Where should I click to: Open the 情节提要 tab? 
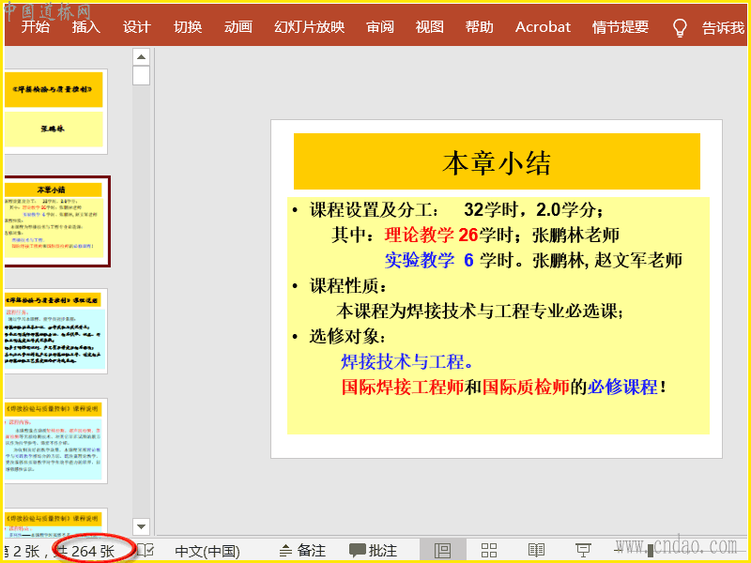click(621, 27)
